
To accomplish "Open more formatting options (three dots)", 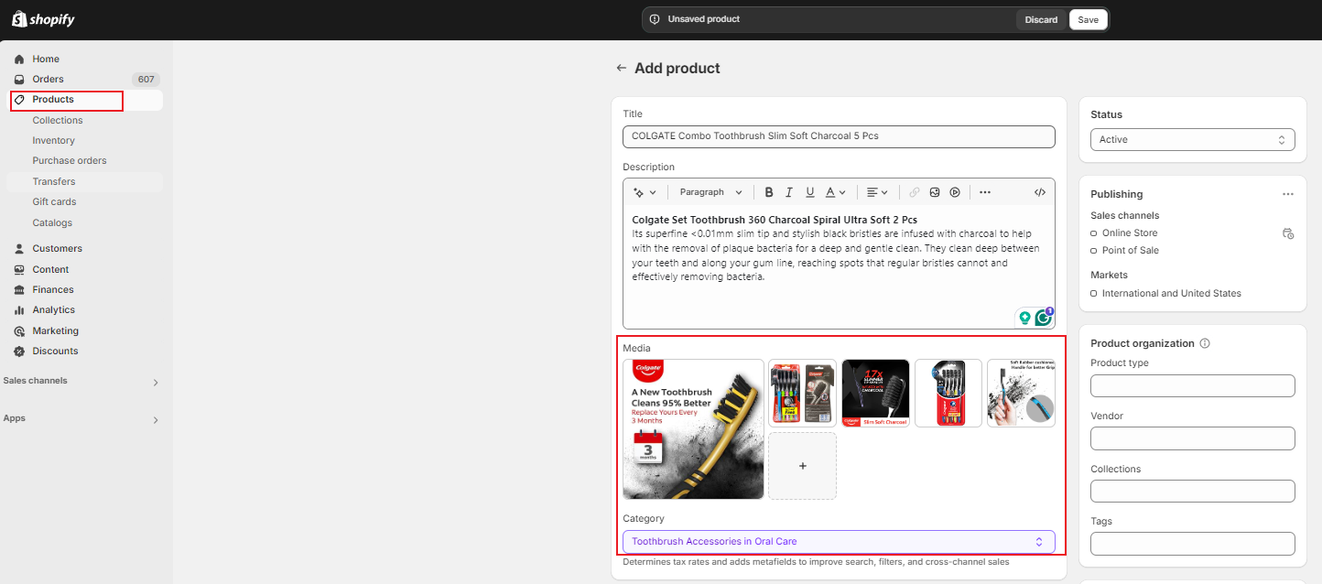I will click(x=985, y=192).
